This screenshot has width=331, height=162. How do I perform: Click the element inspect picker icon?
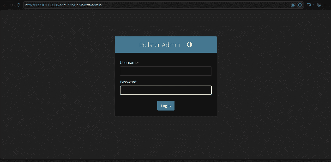[309, 5]
